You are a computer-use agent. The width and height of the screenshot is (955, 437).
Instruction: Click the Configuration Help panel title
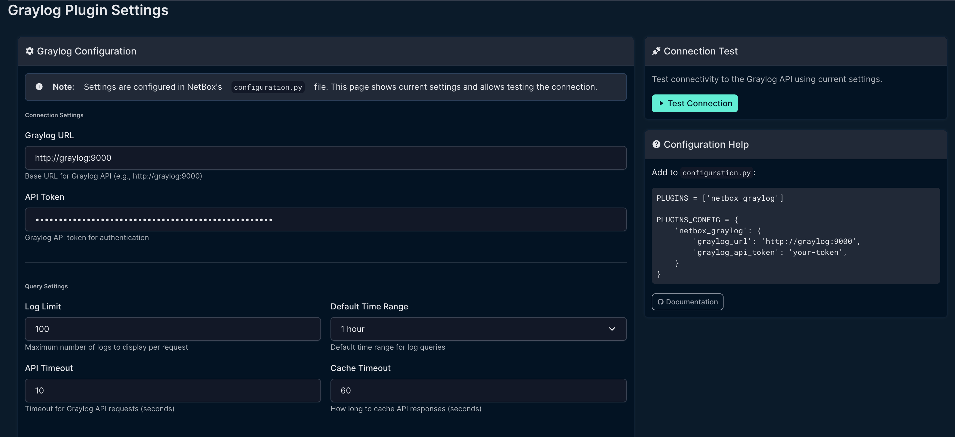tap(706, 144)
